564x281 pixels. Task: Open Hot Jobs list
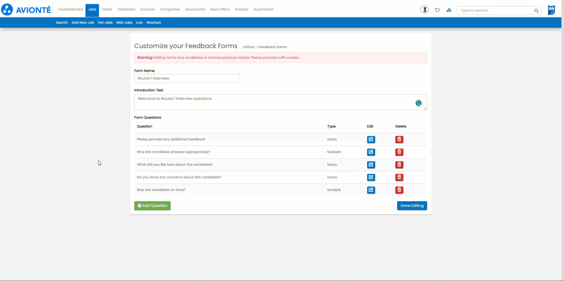(x=105, y=23)
